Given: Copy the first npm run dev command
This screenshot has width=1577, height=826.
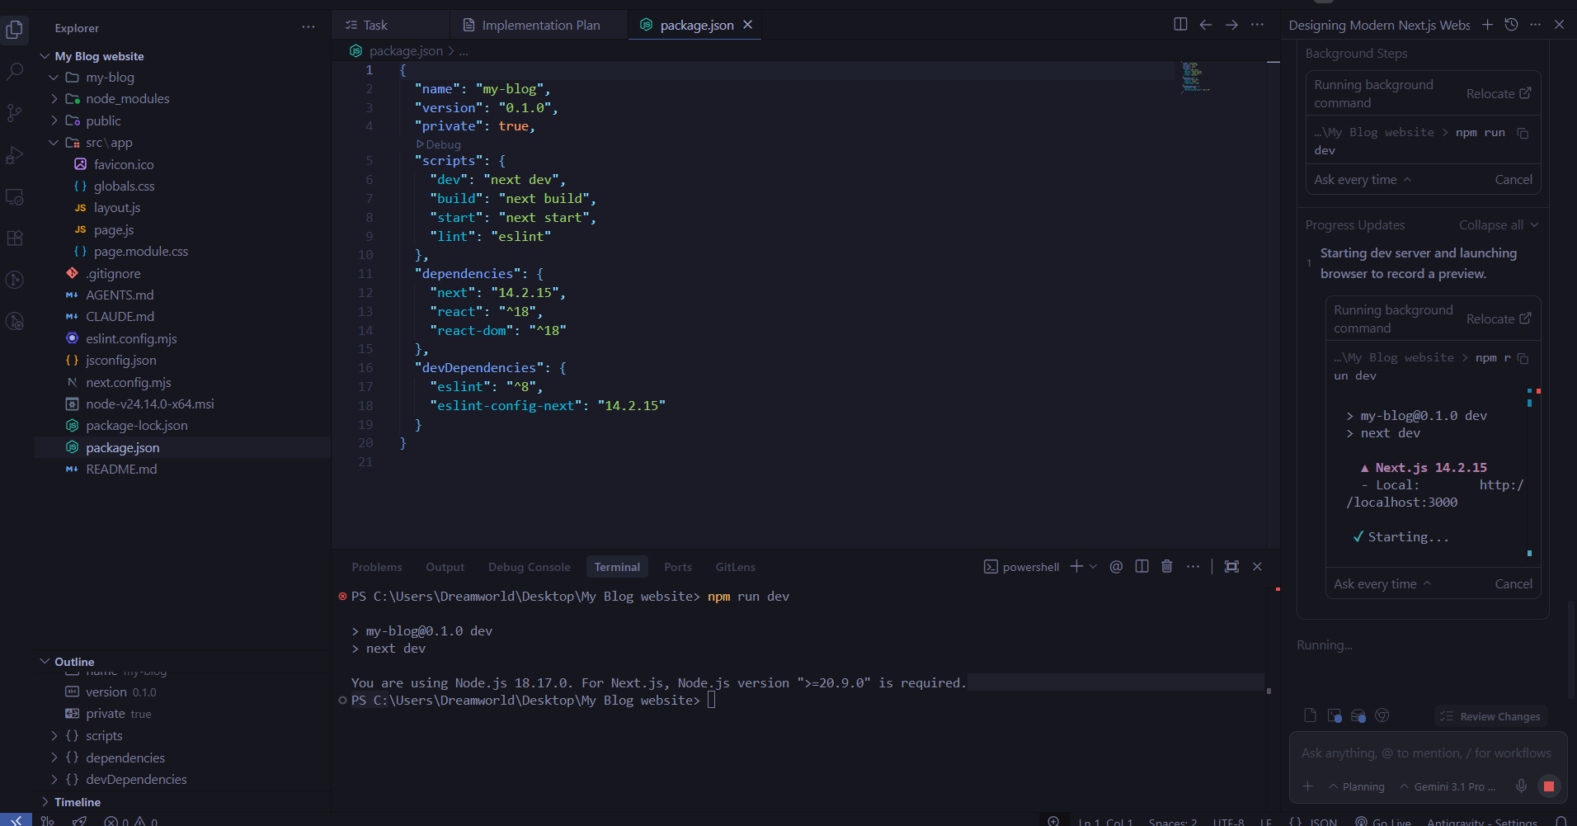Looking at the screenshot, I should (1523, 133).
